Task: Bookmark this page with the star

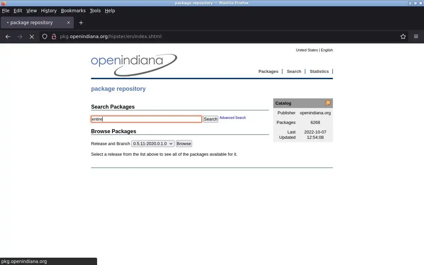Action: pos(403,36)
